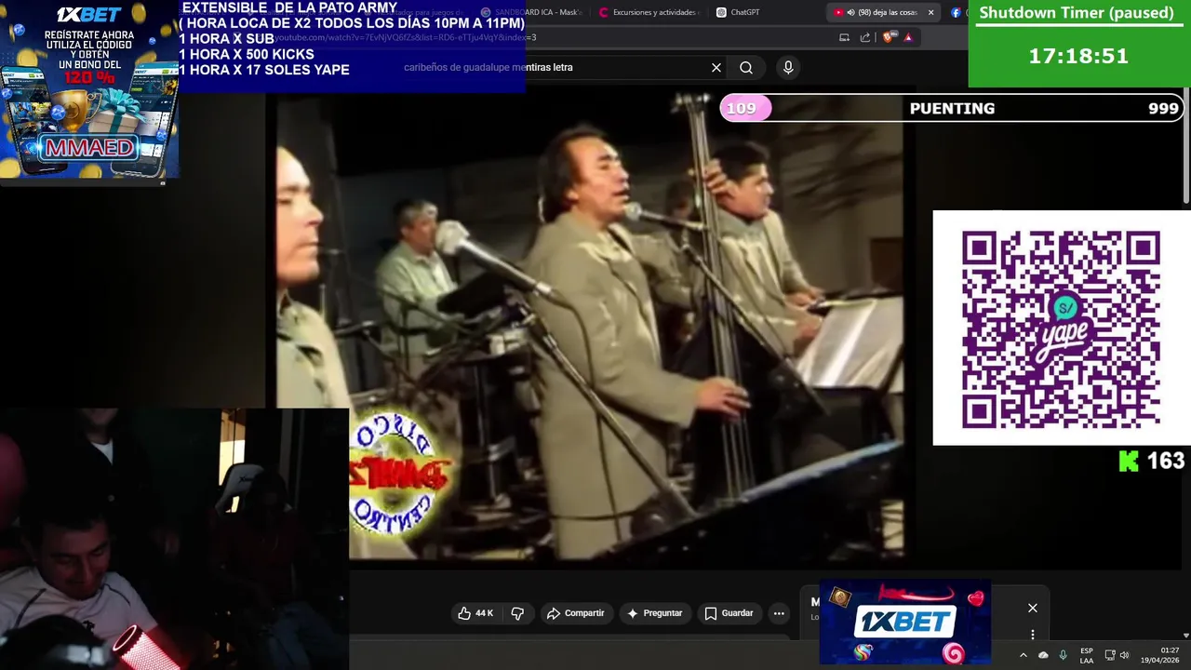
Task: Click the 17:18:51 timer value
Action: coord(1078,56)
